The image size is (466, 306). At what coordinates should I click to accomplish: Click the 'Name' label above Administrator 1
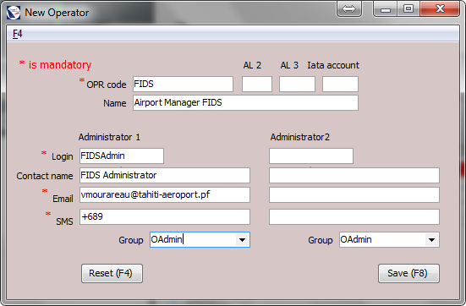pyautogui.click(x=115, y=103)
